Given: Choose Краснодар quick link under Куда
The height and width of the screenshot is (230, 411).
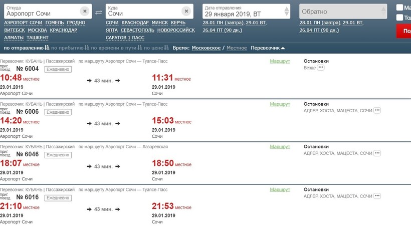Looking at the screenshot, I should point(135,23).
